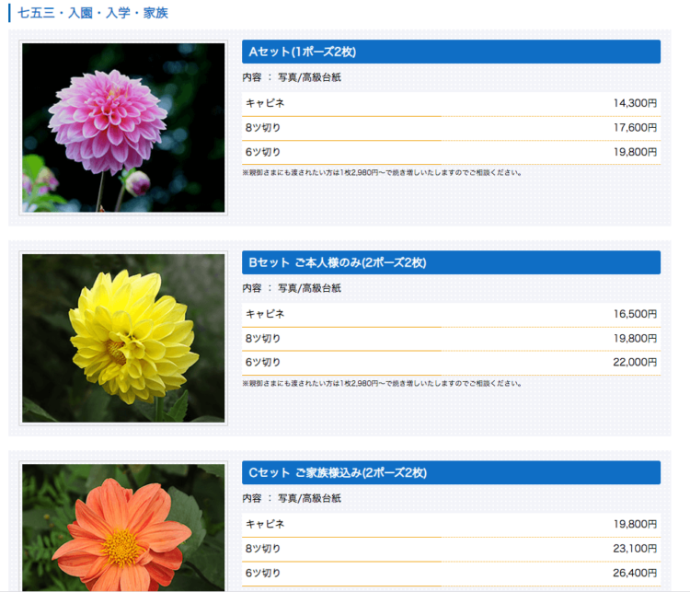Click キャビネ label in Aセット
Screen dimensions: 690x592
click(x=265, y=103)
